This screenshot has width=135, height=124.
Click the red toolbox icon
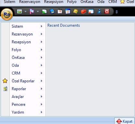[x=83, y=11]
